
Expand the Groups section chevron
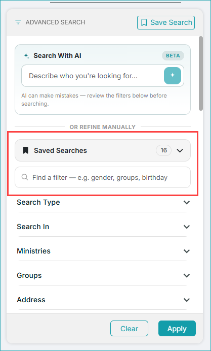[187, 275]
